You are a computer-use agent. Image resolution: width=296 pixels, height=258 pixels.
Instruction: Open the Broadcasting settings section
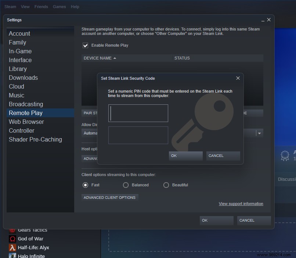26,104
